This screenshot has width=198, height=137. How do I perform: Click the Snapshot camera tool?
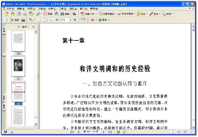(23, 20)
